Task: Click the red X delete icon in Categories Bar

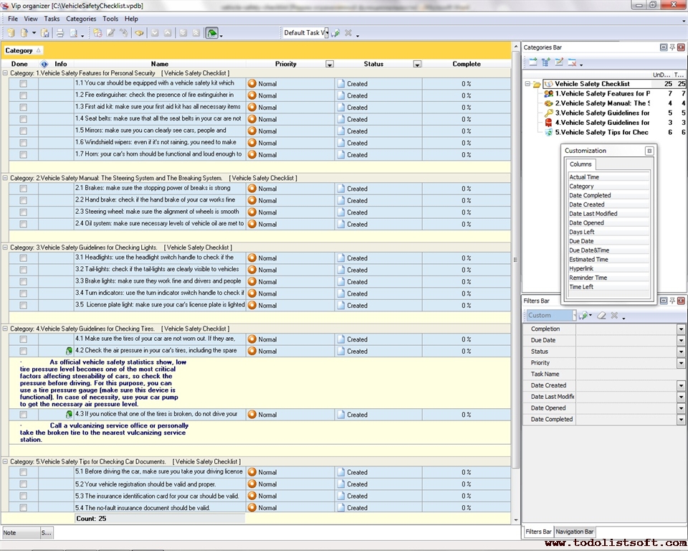Action: [573, 62]
